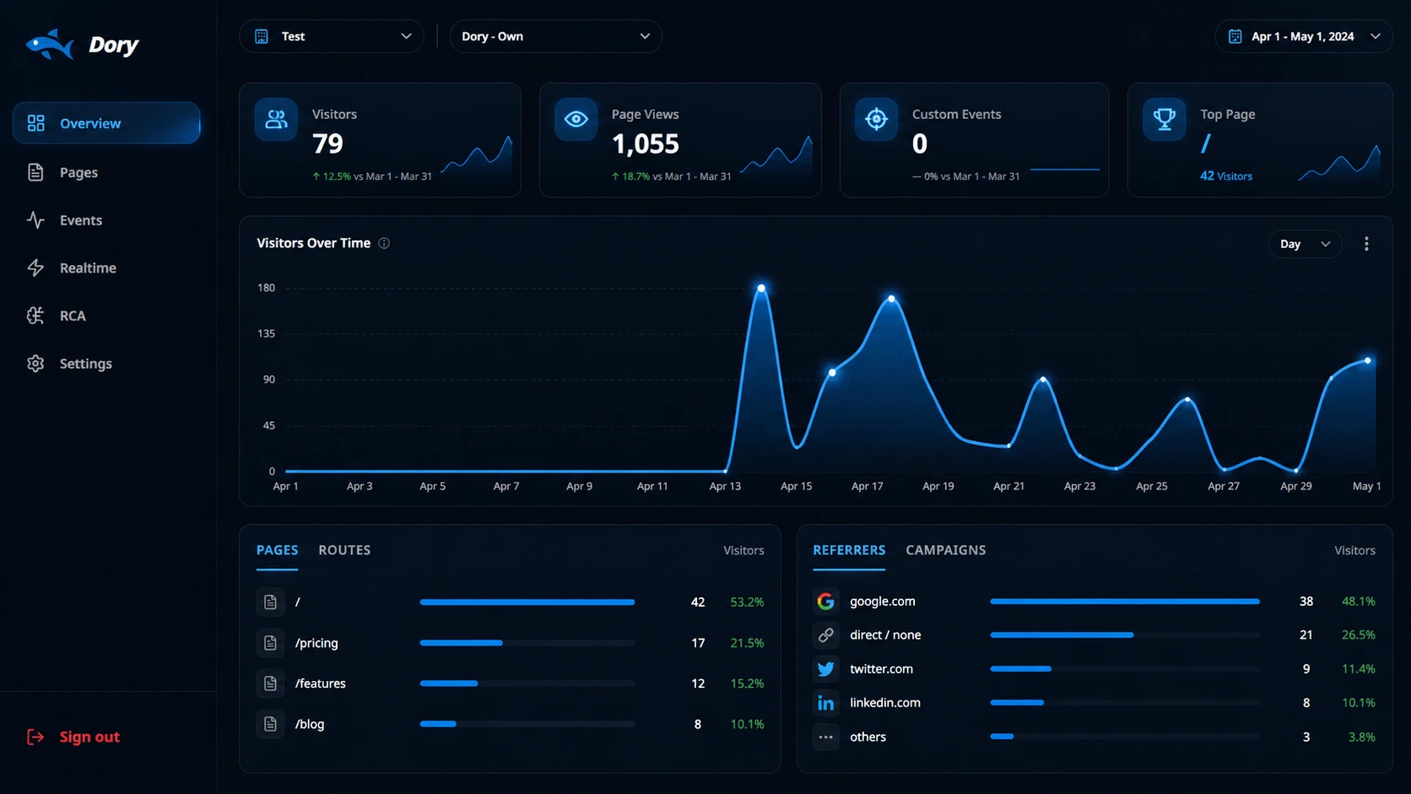
Task: Click the LinkedIn icon
Action: tap(826, 702)
